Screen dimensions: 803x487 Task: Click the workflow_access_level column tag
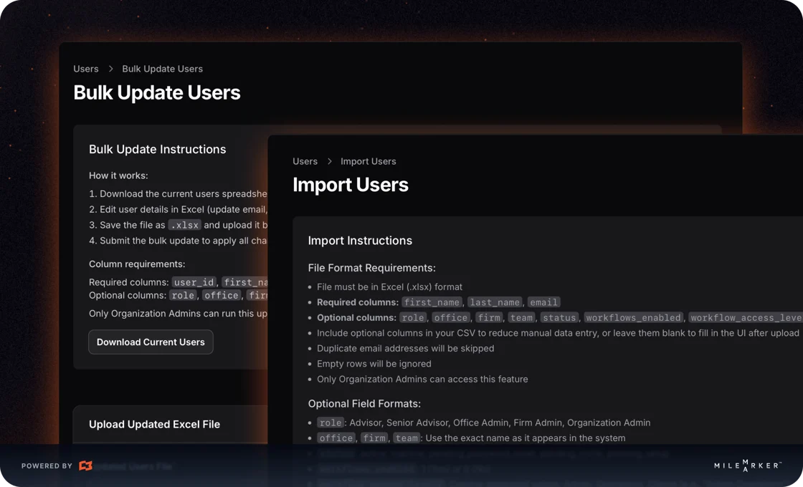click(x=746, y=318)
